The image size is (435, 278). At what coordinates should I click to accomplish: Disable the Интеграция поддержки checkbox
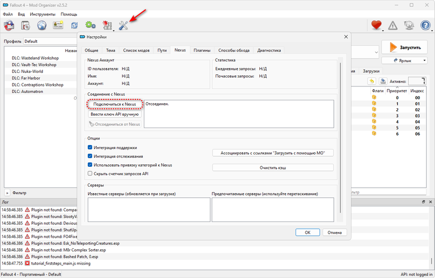coord(90,147)
